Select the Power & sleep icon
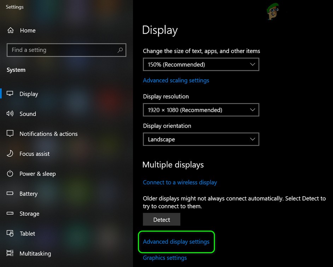The width and height of the screenshot is (333, 267). coord(10,174)
